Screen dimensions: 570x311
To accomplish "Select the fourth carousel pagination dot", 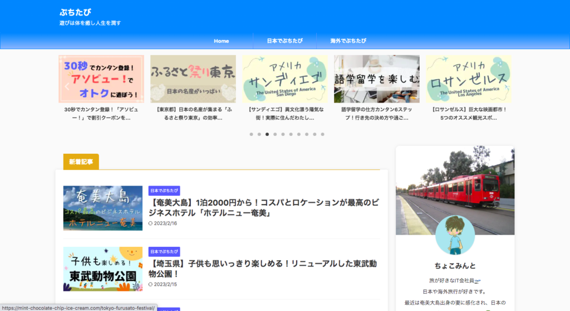I will [275, 134].
